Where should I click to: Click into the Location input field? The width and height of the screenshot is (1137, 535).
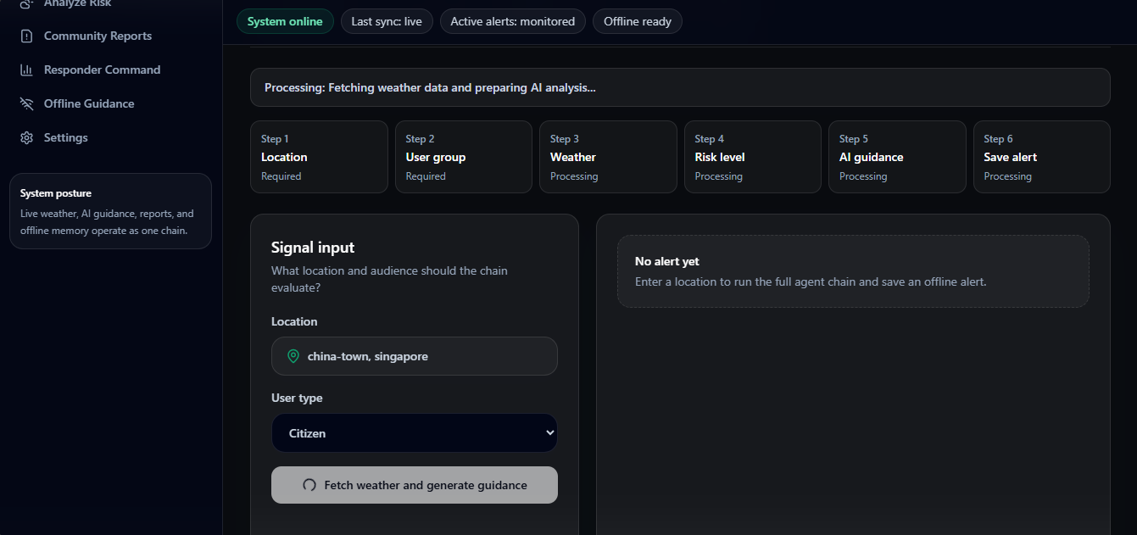[415, 356]
